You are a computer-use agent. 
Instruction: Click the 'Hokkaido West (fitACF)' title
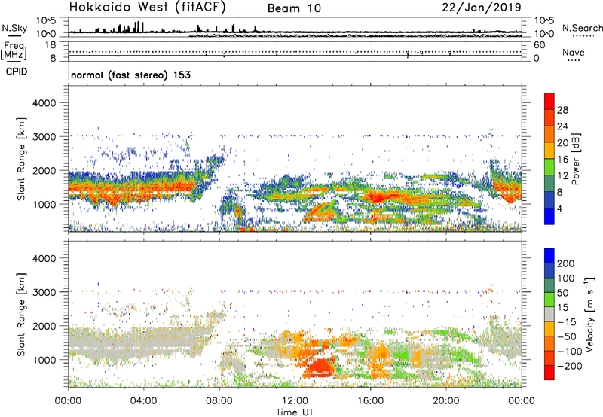[x=147, y=8]
